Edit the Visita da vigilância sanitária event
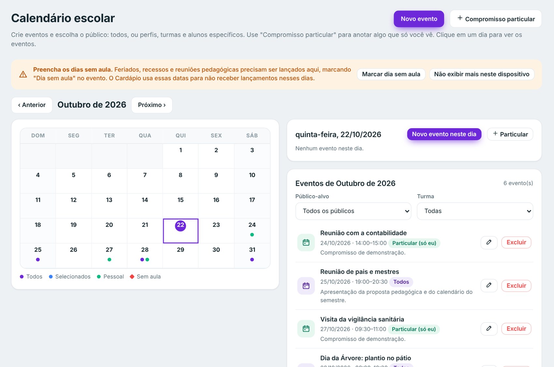The height and width of the screenshot is (367, 554). coord(489,329)
